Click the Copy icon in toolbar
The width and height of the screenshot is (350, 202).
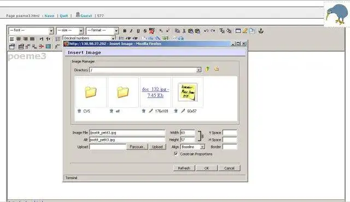[177, 31]
